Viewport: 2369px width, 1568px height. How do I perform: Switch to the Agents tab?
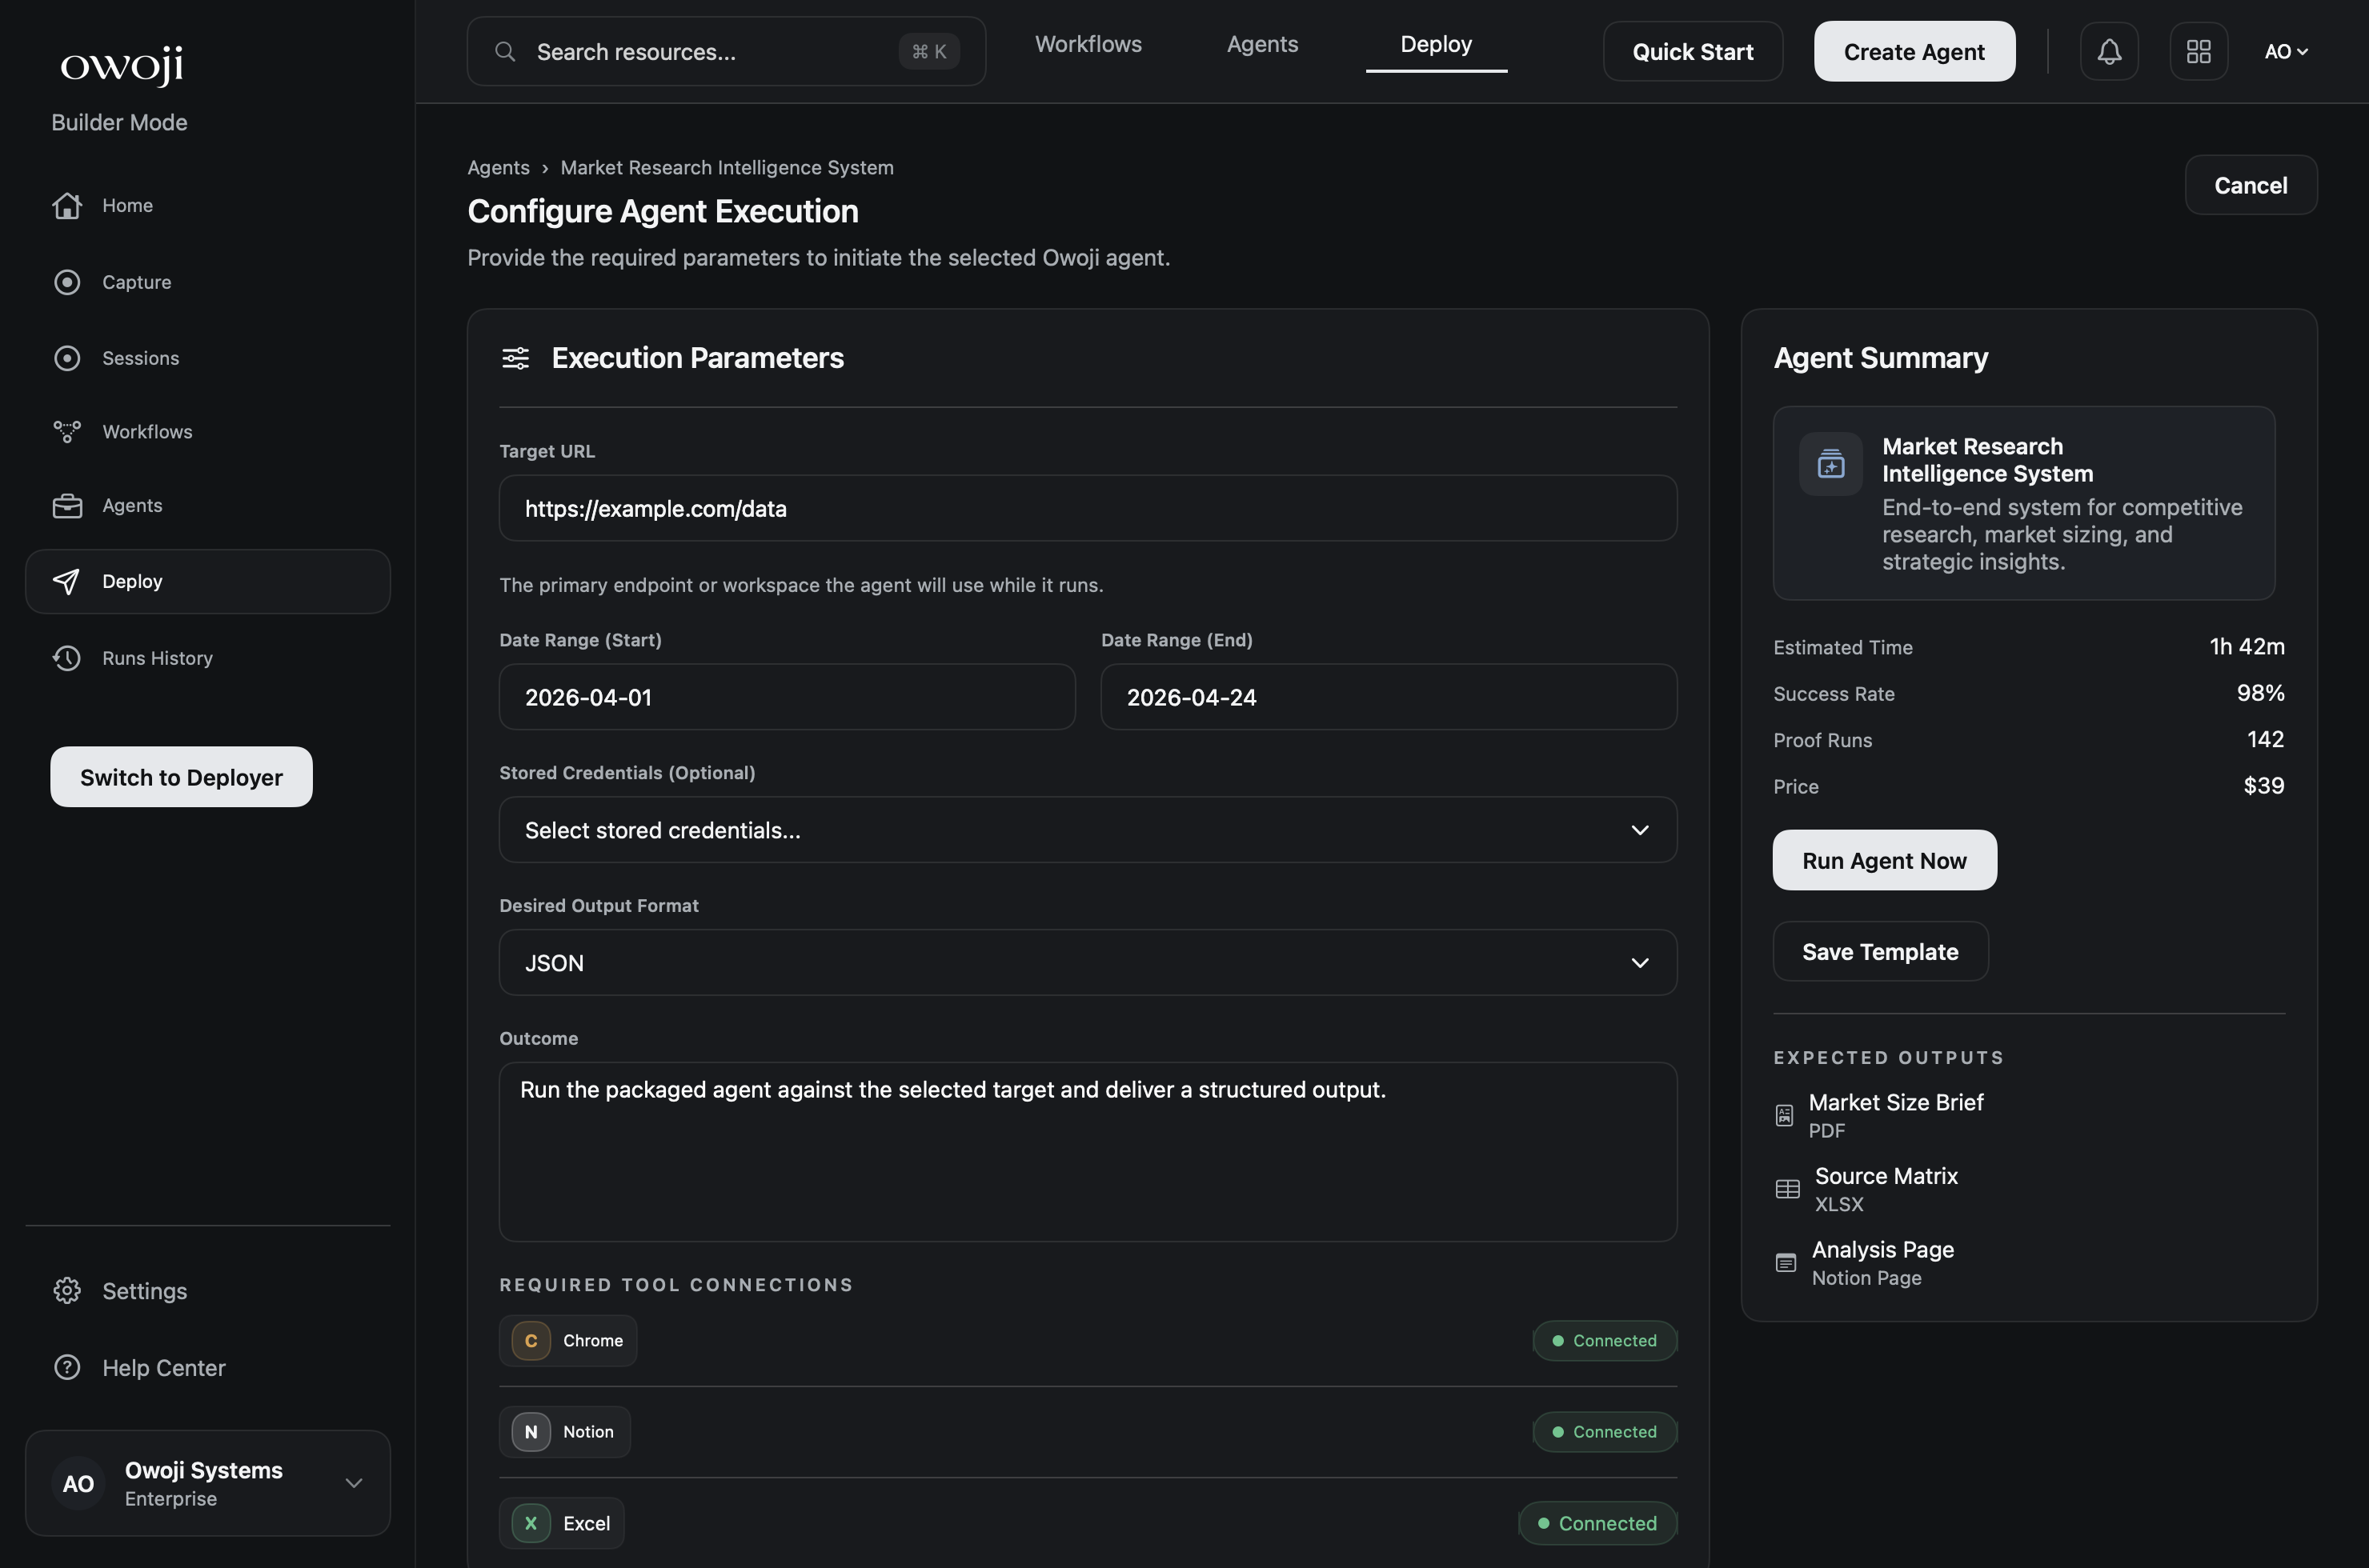click(x=1261, y=43)
